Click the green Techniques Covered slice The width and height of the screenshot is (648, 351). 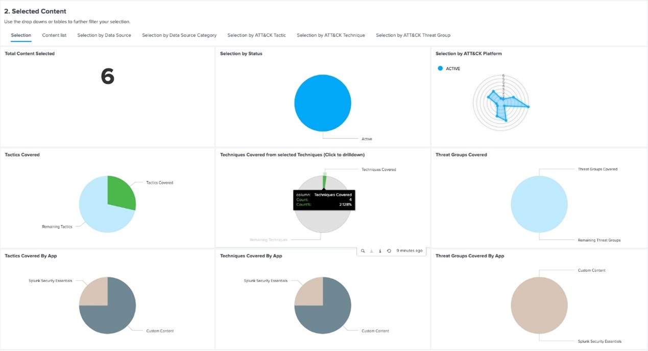(324, 181)
